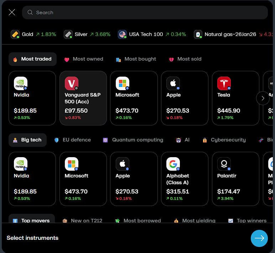Image resolution: width=275 pixels, height=253 pixels.
Task: Click the heart icon on Most owned
Action: tap(67, 60)
